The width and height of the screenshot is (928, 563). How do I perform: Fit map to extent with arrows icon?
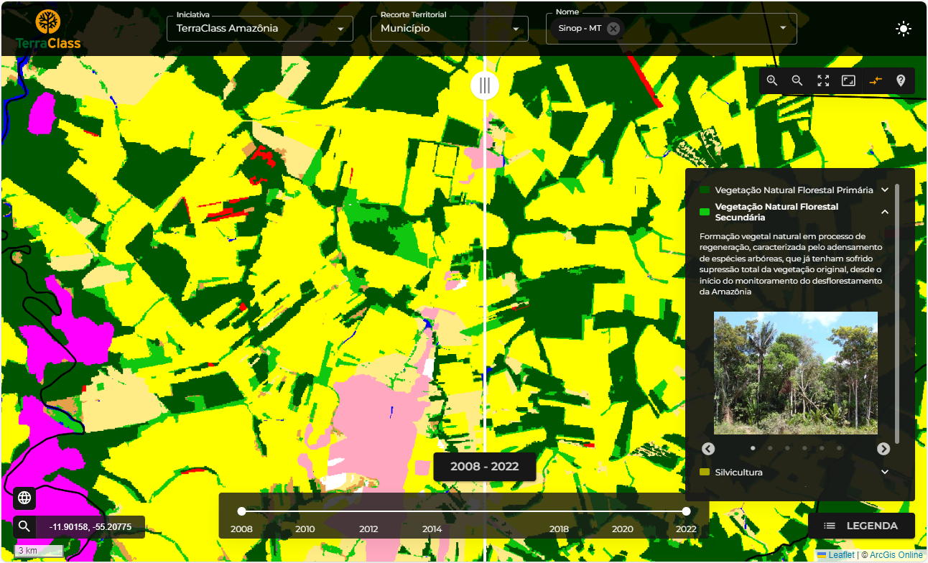(x=823, y=81)
